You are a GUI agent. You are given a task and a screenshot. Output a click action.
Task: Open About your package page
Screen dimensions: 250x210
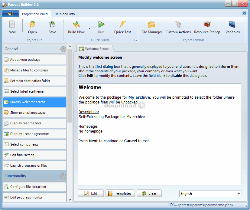pyautogui.click(x=34, y=60)
